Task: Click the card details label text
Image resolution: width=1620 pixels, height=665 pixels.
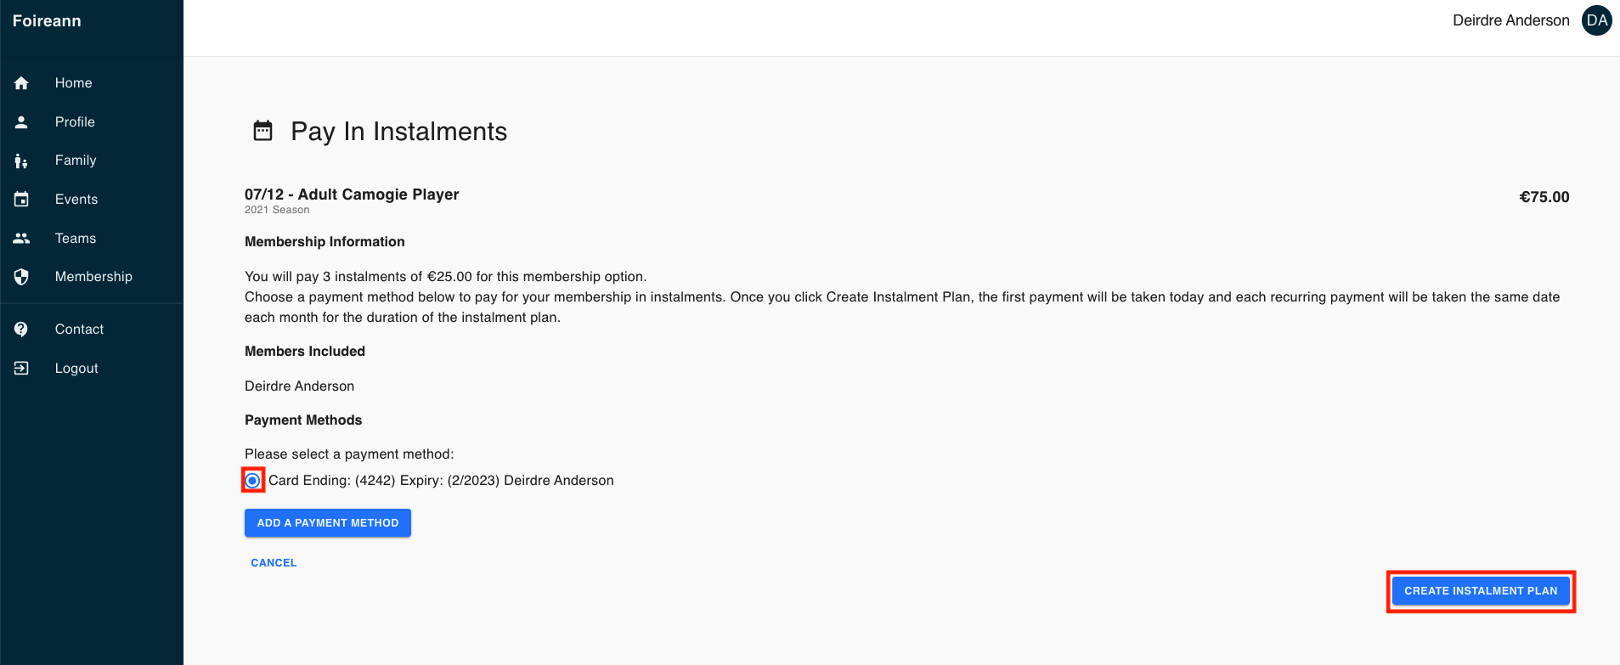Action: (x=441, y=481)
